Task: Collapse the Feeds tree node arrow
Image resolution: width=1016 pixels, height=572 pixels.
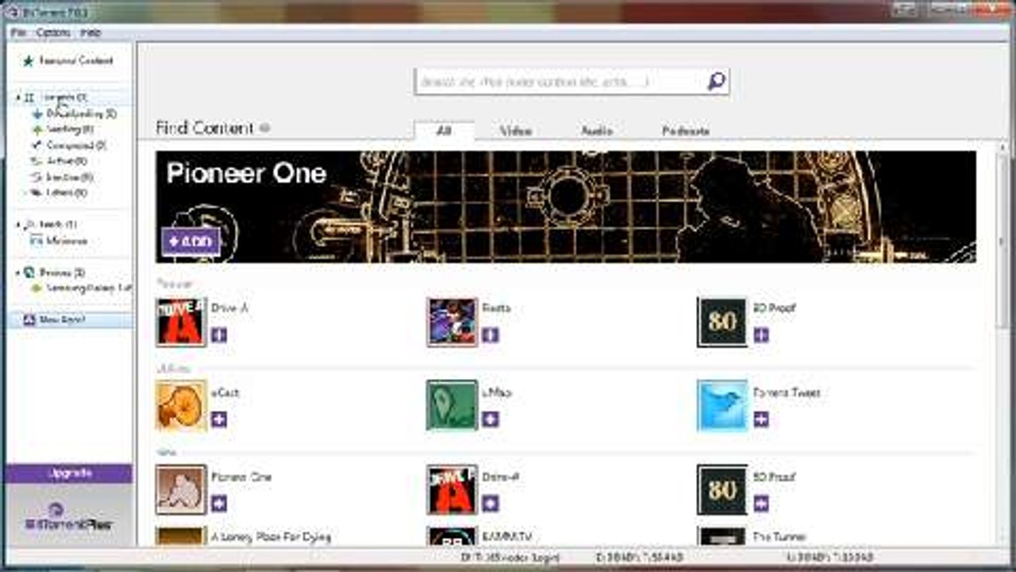Action: tap(18, 225)
